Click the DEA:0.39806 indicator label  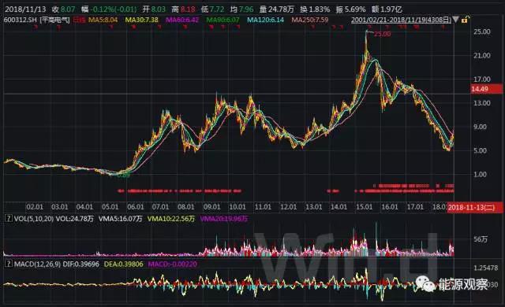pyautogui.click(x=123, y=264)
